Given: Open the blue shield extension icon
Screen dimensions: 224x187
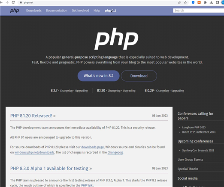Looking at the screenshot, I should point(193,3).
